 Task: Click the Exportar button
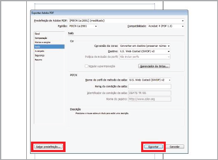pyautogui.click(x=153, y=147)
